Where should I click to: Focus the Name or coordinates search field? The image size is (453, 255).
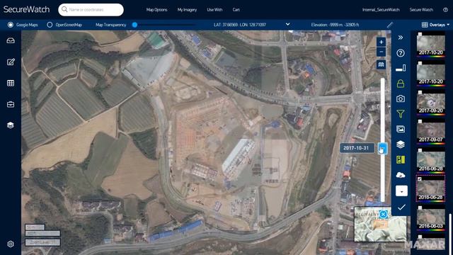pyautogui.click(x=91, y=9)
